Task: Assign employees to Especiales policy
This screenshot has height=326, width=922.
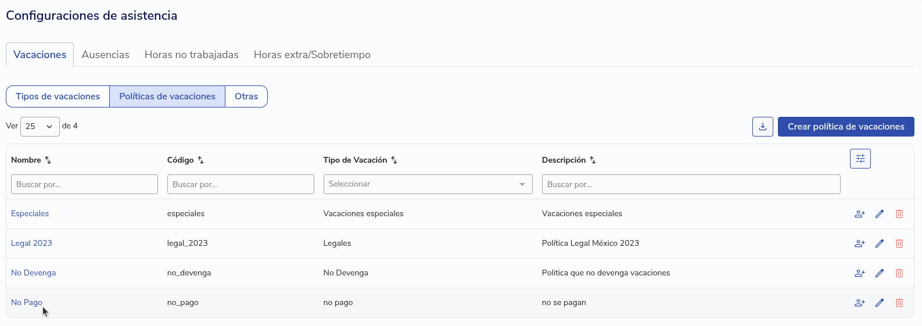Action: point(860,214)
